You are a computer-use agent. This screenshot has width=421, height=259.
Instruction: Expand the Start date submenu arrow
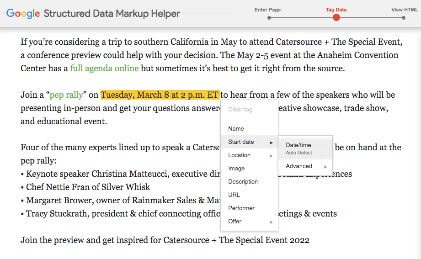pyautogui.click(x=271, y=143)
